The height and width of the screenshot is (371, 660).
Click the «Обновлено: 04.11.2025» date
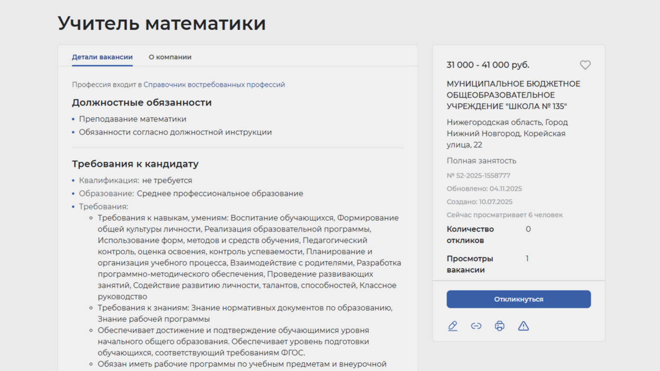[x=484, y=189]
